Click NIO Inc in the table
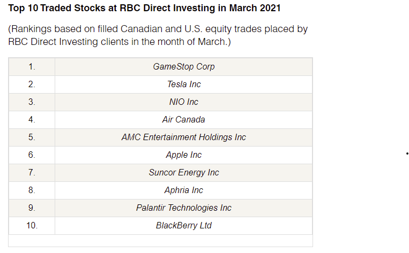This screenshot has height=253, width=409. [x=184, y=102]
